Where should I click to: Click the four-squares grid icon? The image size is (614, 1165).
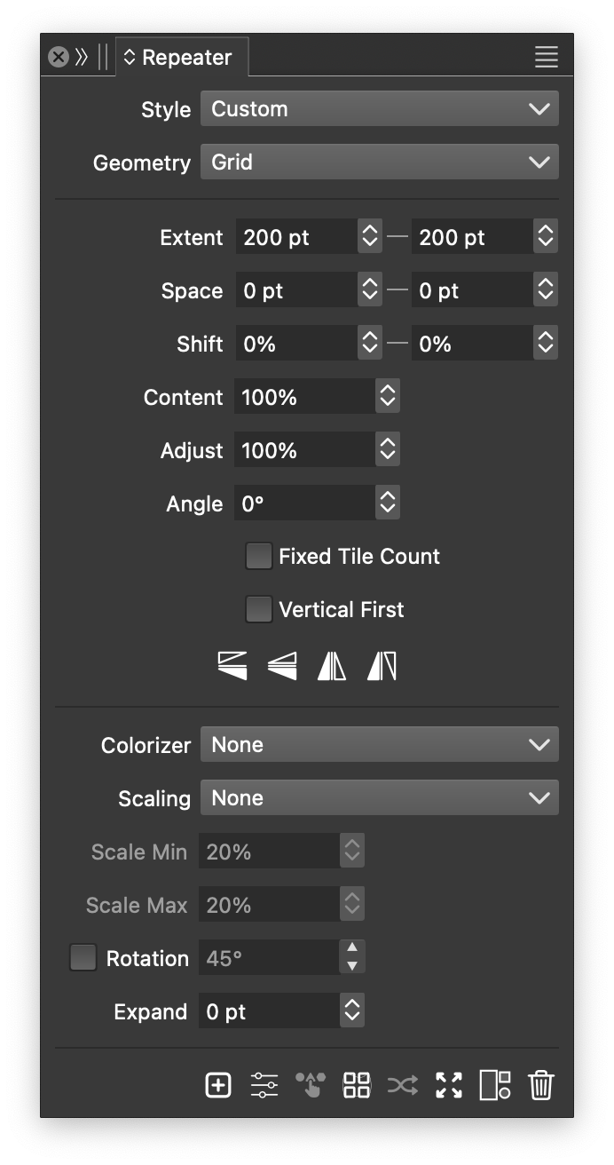point(357,1085)
